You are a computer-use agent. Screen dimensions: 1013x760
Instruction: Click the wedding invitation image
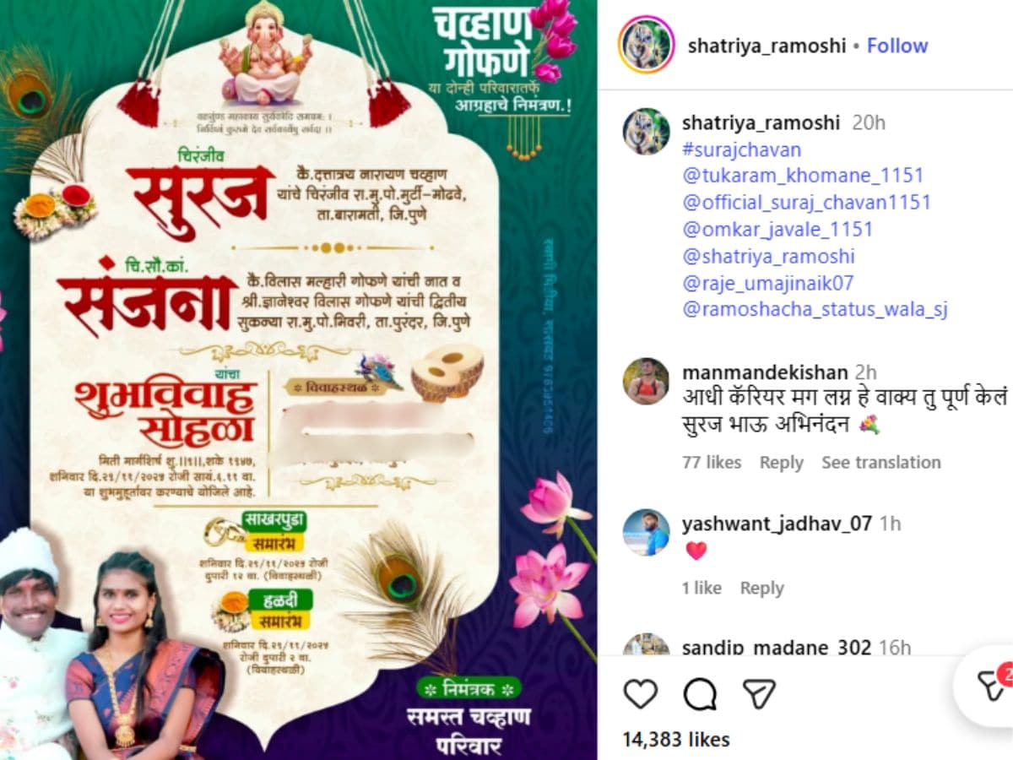pos(298,380)
